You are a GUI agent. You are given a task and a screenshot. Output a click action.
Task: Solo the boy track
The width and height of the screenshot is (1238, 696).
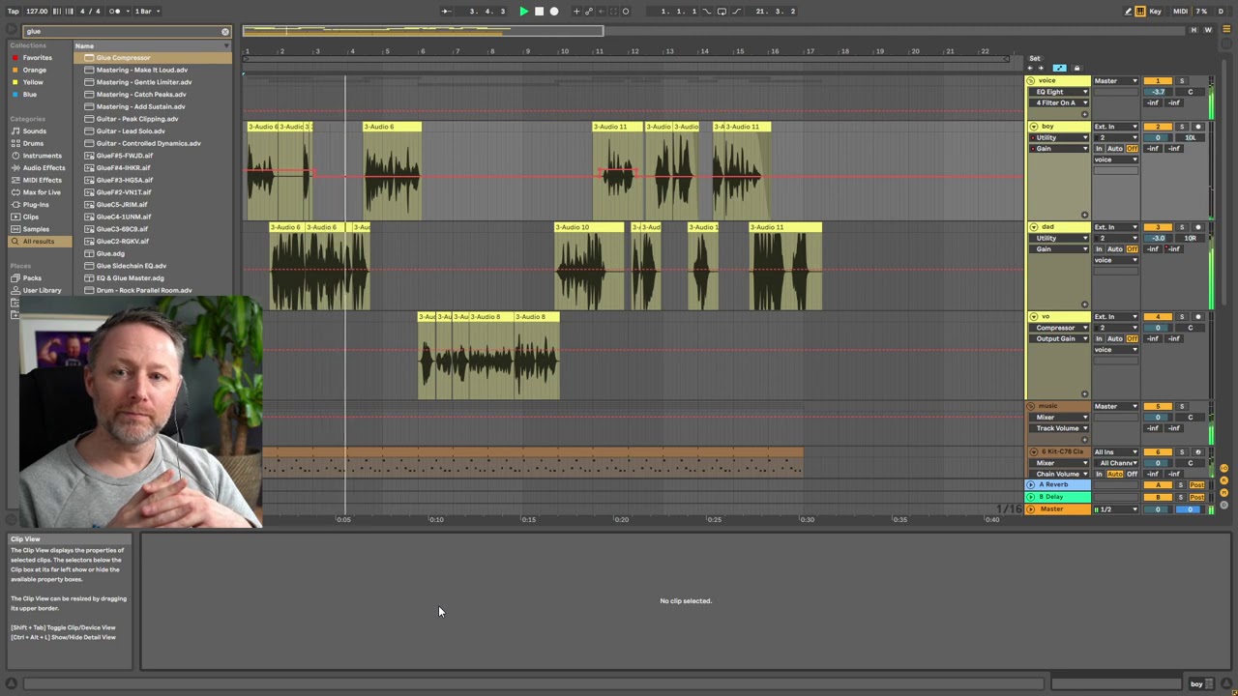coord(1181,127)
